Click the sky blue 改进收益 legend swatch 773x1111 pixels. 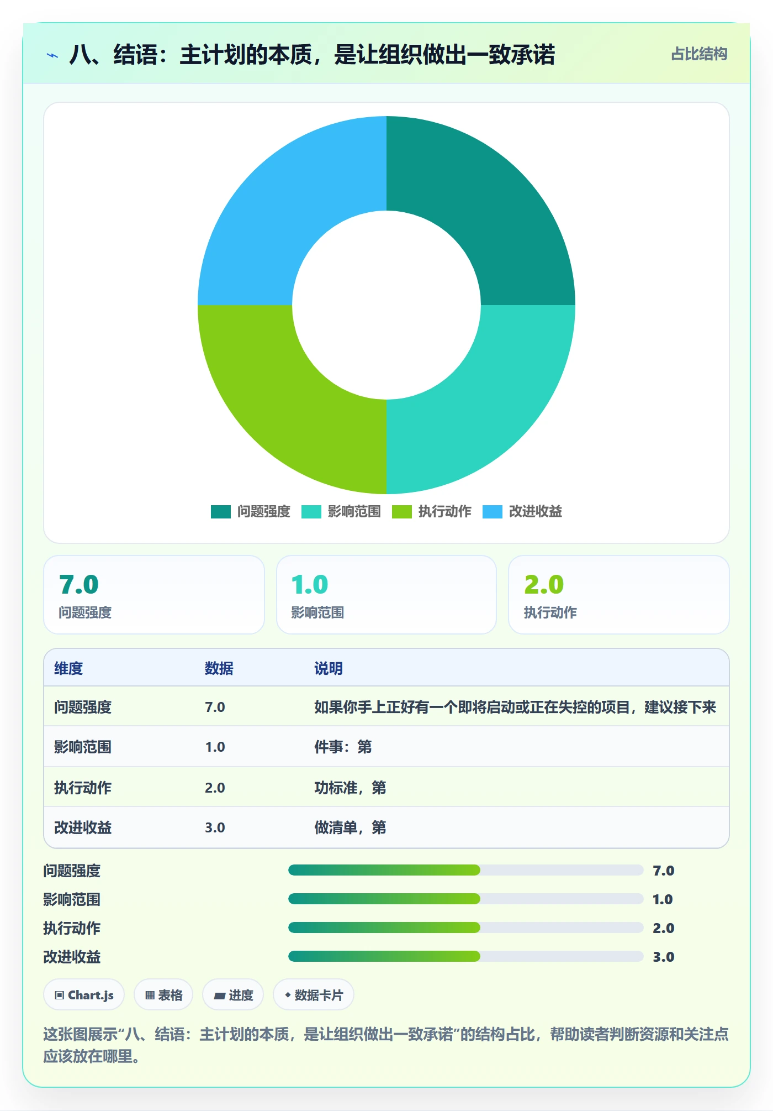point(493,512)
